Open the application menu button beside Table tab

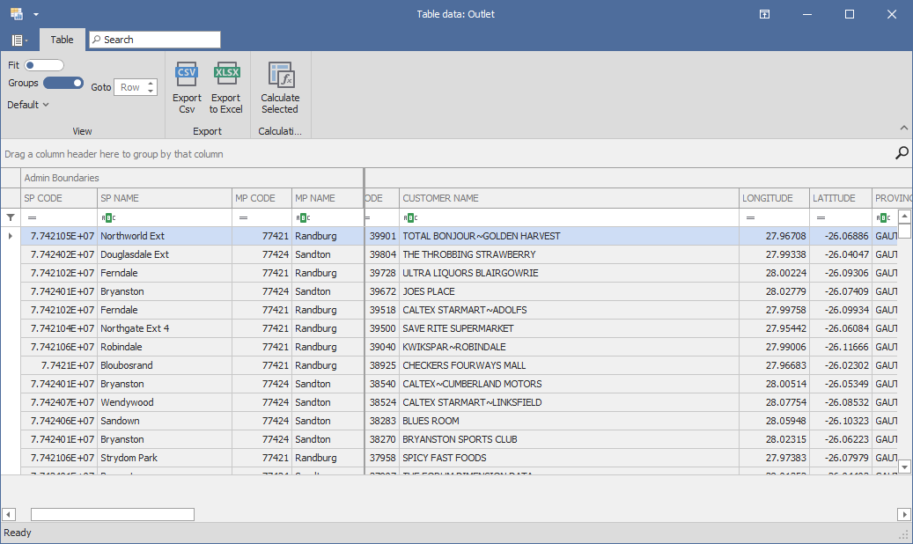tap(19, 40)
